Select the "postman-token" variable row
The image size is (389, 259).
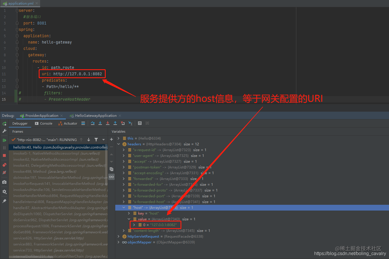252,167
